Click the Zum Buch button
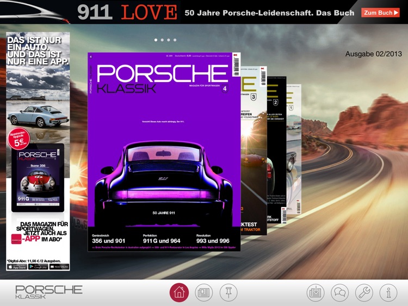Viewport: 408px width, 306px height. tap(380, 13)
